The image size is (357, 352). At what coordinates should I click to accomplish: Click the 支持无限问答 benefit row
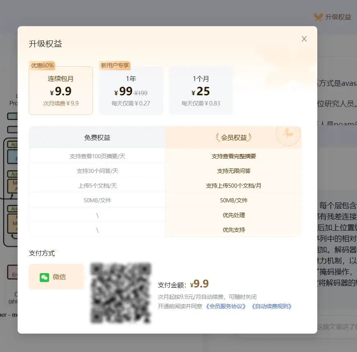click(x=234, y=171)
